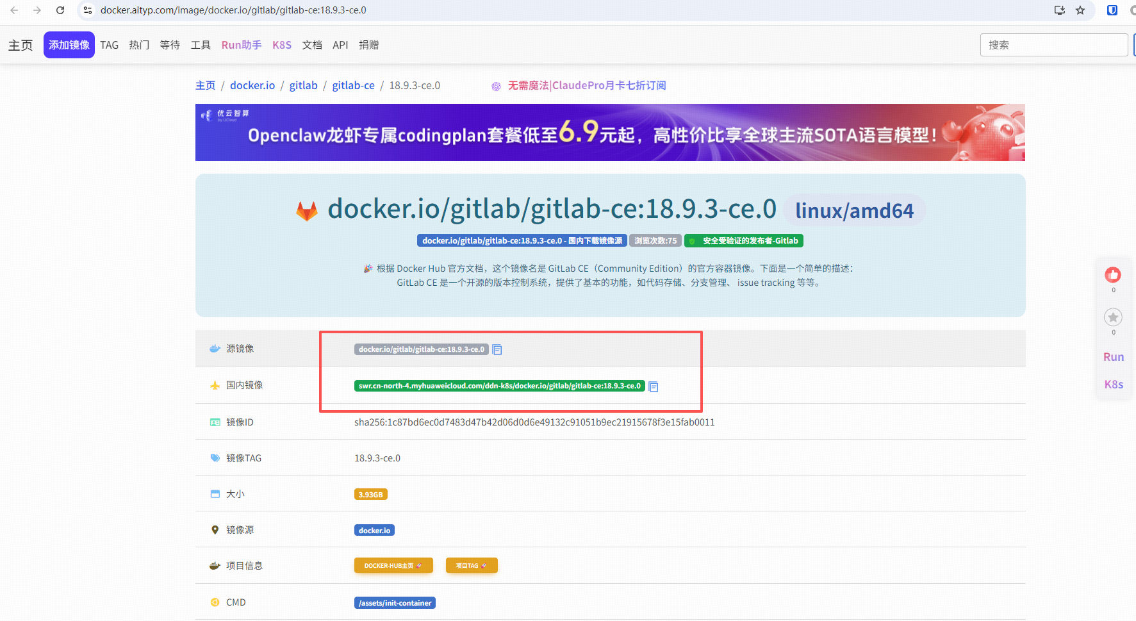The image size is (1136, 621).
Task: Open the K8S nav item
Action: tap(282, 45)
